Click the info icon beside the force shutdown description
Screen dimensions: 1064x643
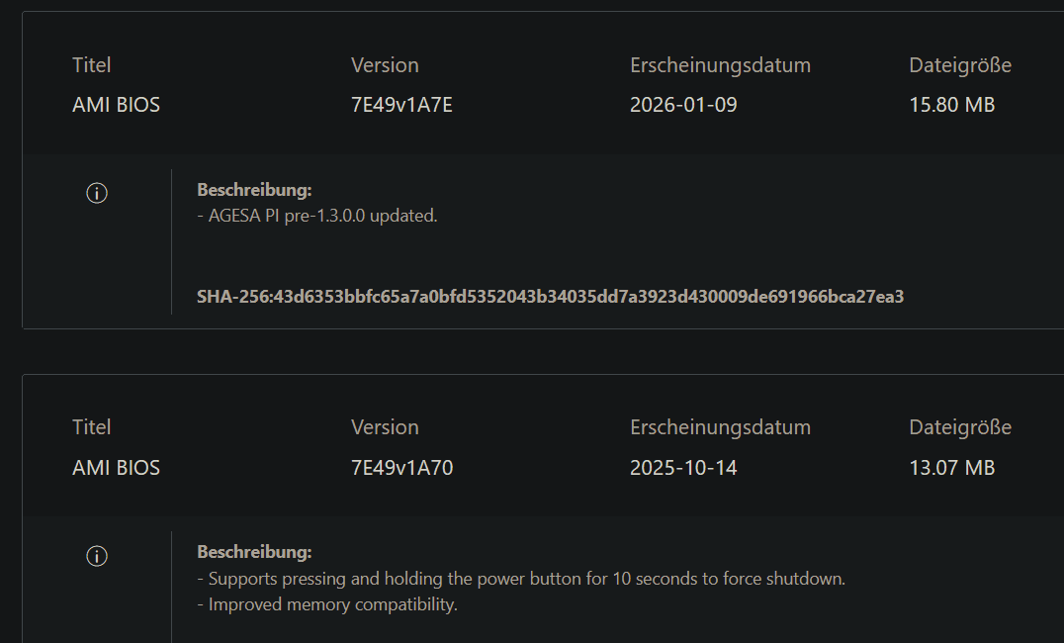click(97, 556)
